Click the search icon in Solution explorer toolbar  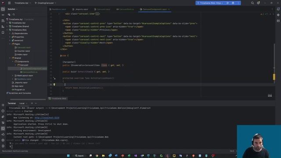14,14
